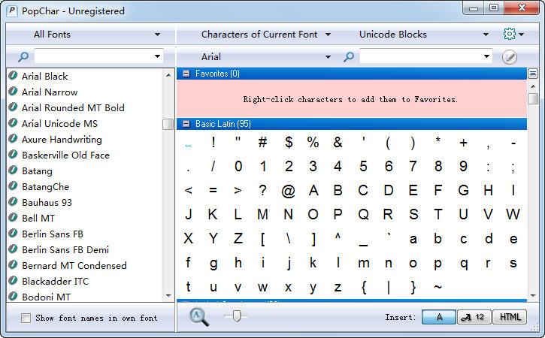Image resolution: width=545 pixels, height=338 pixels.
Task: Select the plus sign character
Action: click(463, 143)
